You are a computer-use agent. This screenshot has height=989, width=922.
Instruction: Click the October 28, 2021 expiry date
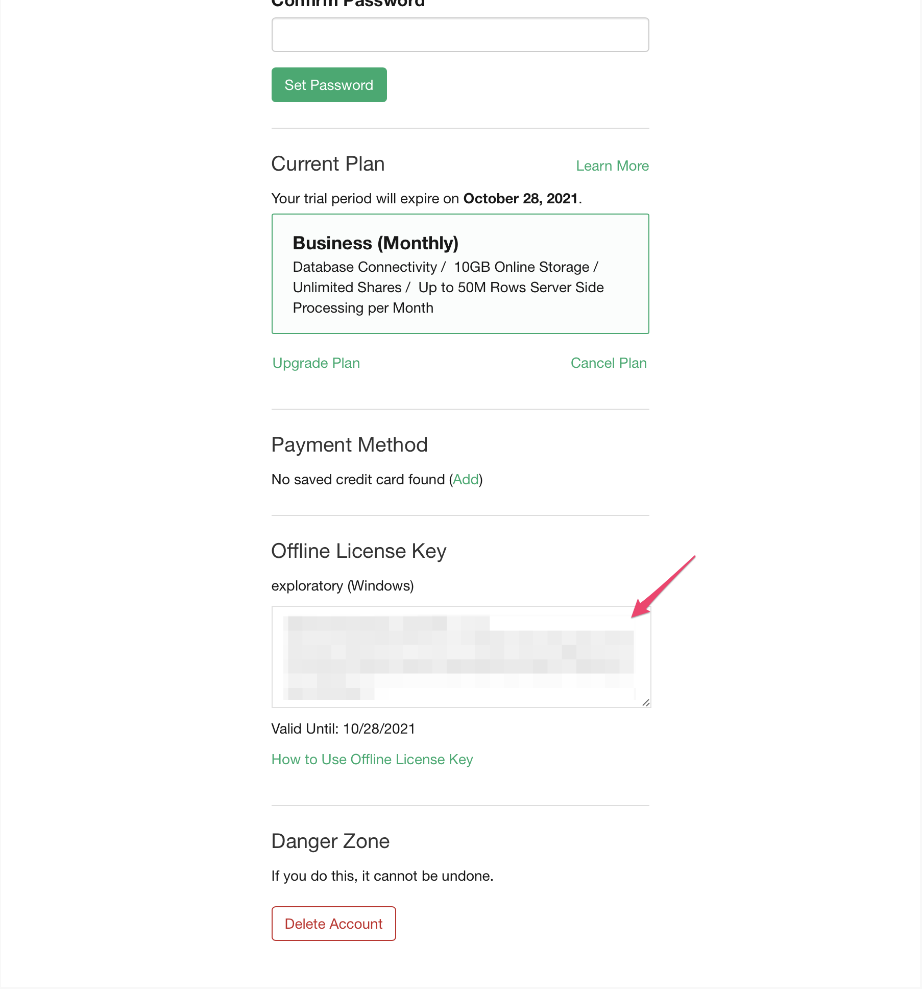(x=520, y=199)
